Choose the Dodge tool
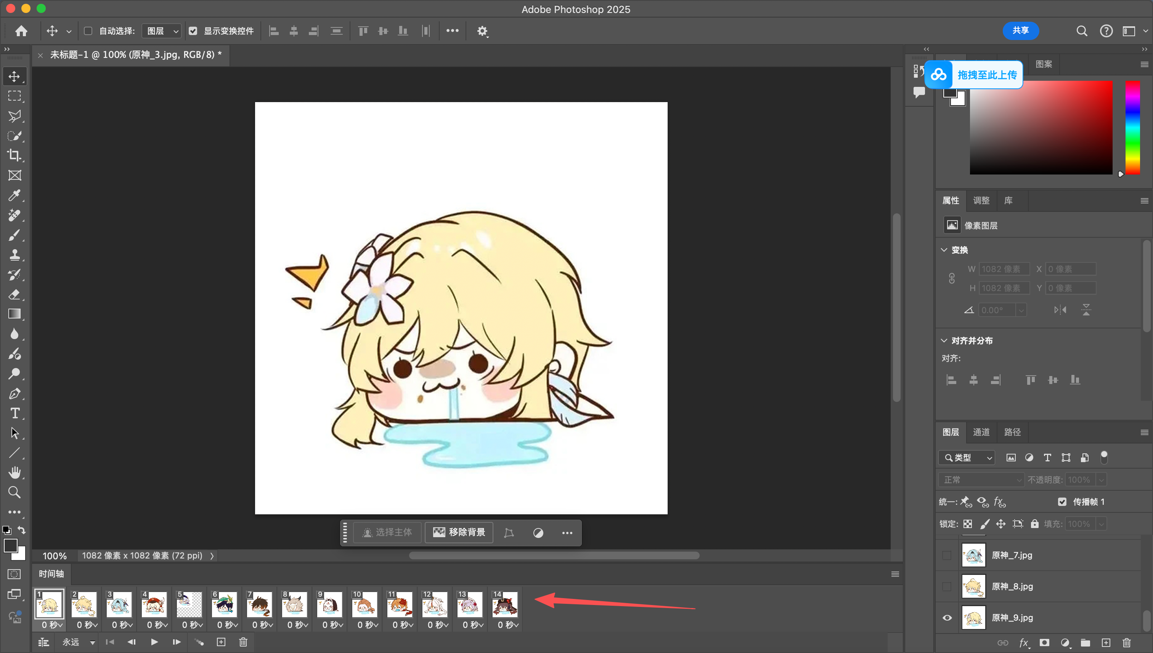 click(14, 374)
